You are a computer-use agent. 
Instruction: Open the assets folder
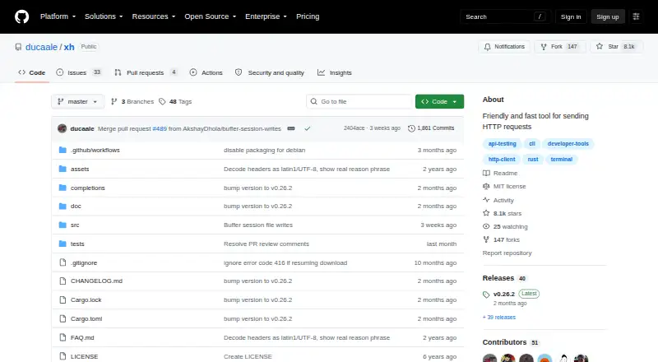point(80,169)
